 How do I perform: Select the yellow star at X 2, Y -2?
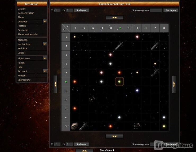click(x=155, y=64)
